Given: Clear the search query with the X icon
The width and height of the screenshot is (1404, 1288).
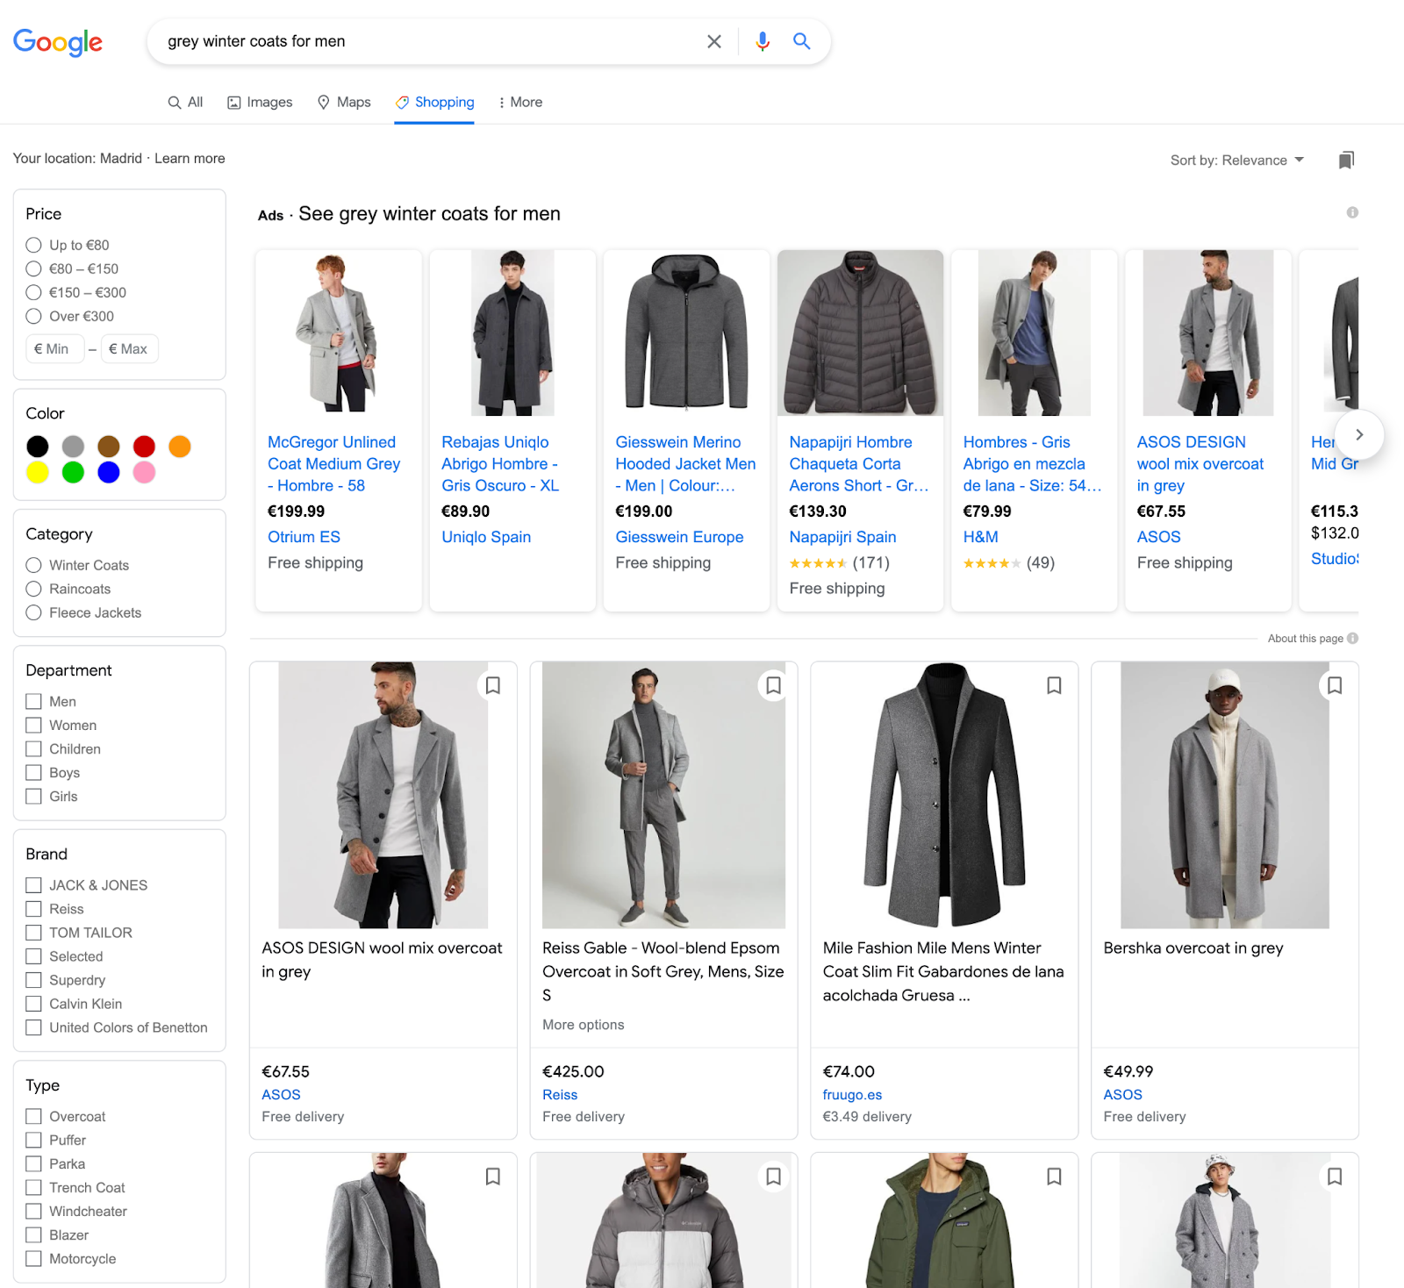Looking at the screenshot, I should (x=714, y=41).
